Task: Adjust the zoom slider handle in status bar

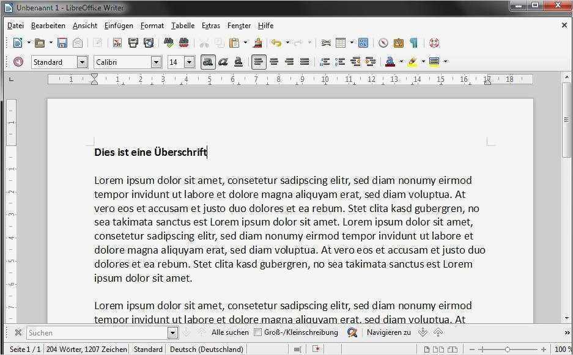Action: [507, 350]
